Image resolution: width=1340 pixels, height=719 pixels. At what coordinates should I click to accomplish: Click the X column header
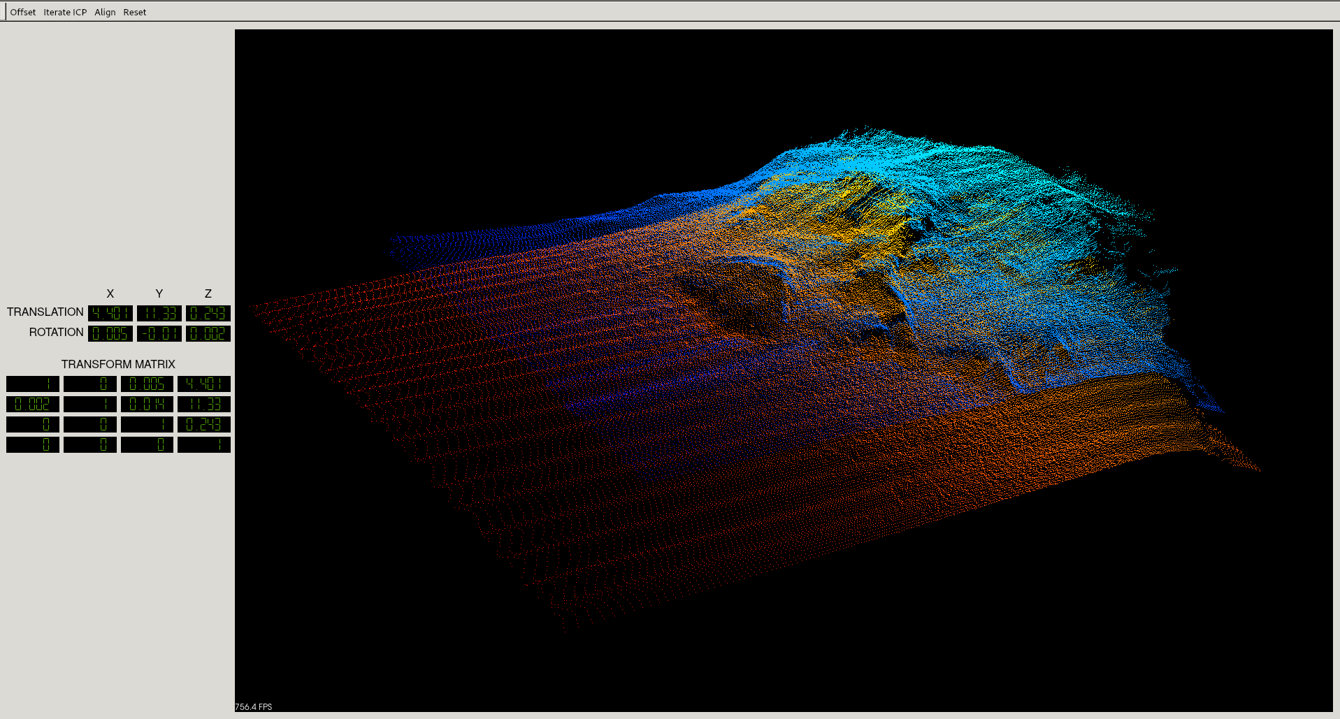(110, 293)
